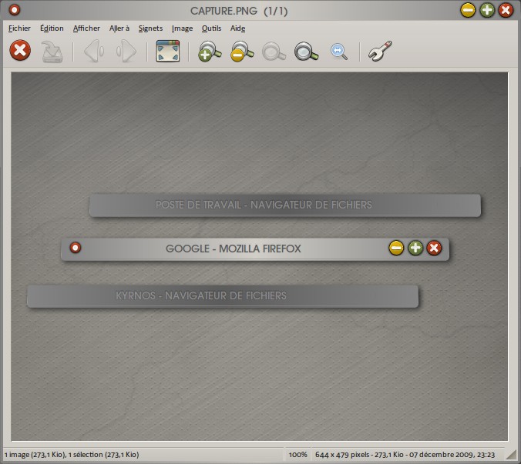Click the 100% zoom level in the status bar
Screen dimensions: 521x464
pos(297,455)
